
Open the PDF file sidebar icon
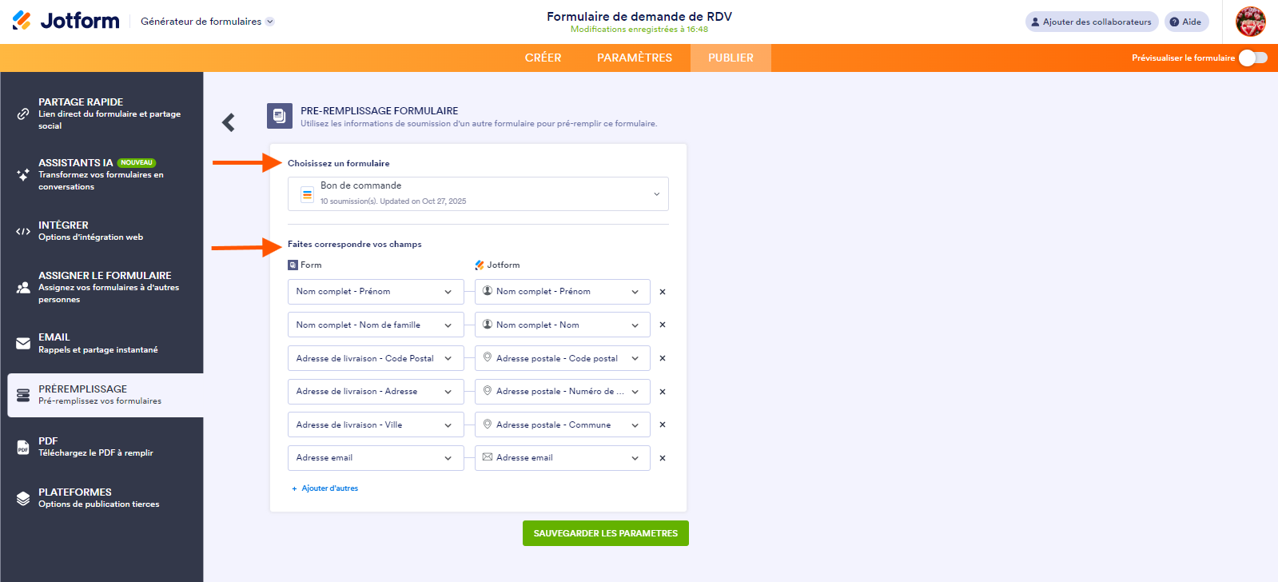23,447
